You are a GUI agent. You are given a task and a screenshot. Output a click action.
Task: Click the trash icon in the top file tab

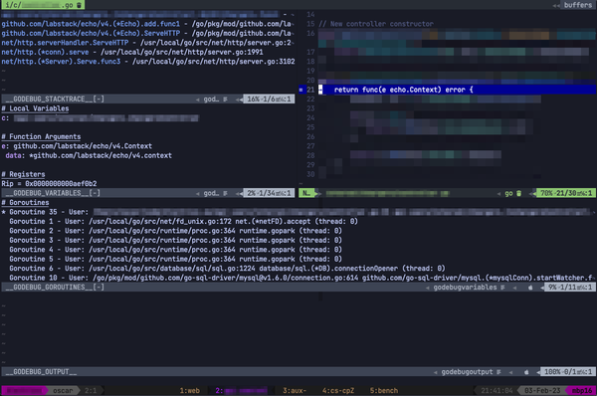point(79,5)
